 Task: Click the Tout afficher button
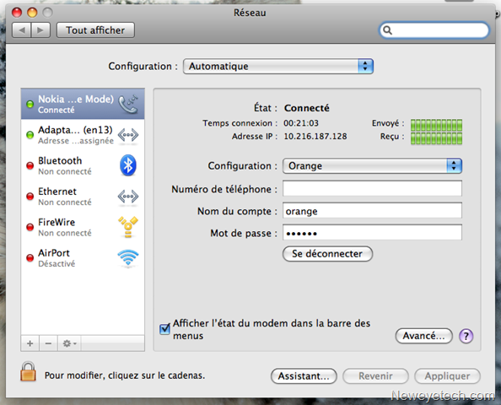95,30
